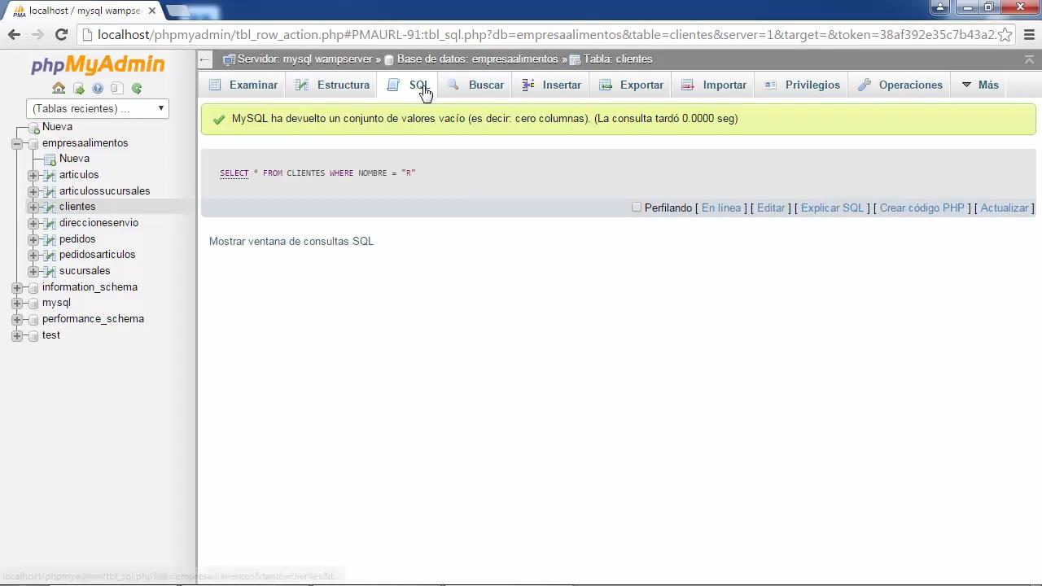Open the Tablas recientes dropdown
This screenshot has height=586, width=1042.
[98, 108]
